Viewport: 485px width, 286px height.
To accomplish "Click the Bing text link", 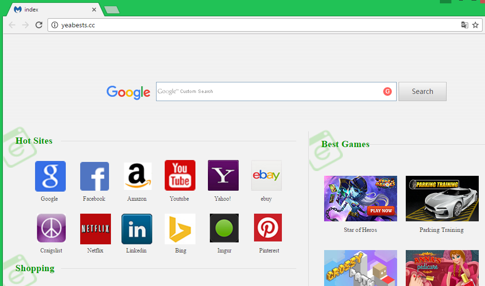I will [x=181, y=251].
